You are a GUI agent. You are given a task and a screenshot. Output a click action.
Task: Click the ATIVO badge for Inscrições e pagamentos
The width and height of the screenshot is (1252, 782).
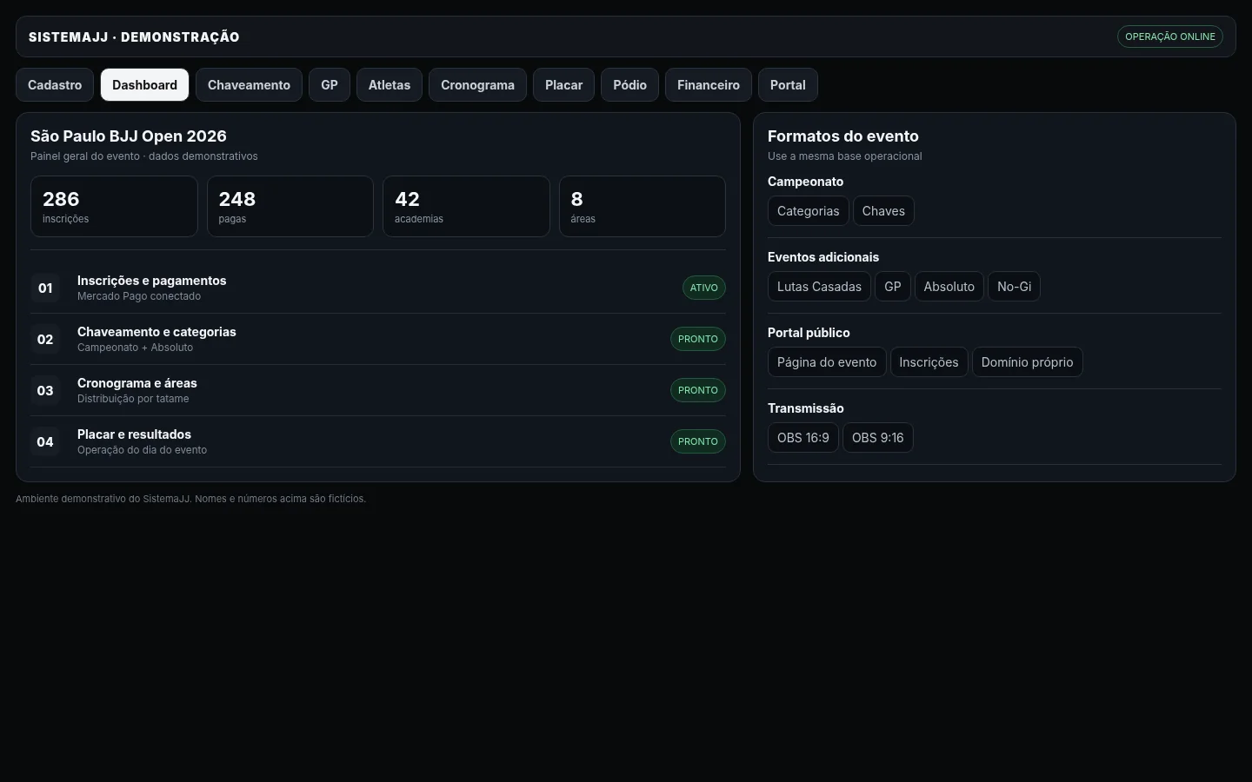point(704,288)
